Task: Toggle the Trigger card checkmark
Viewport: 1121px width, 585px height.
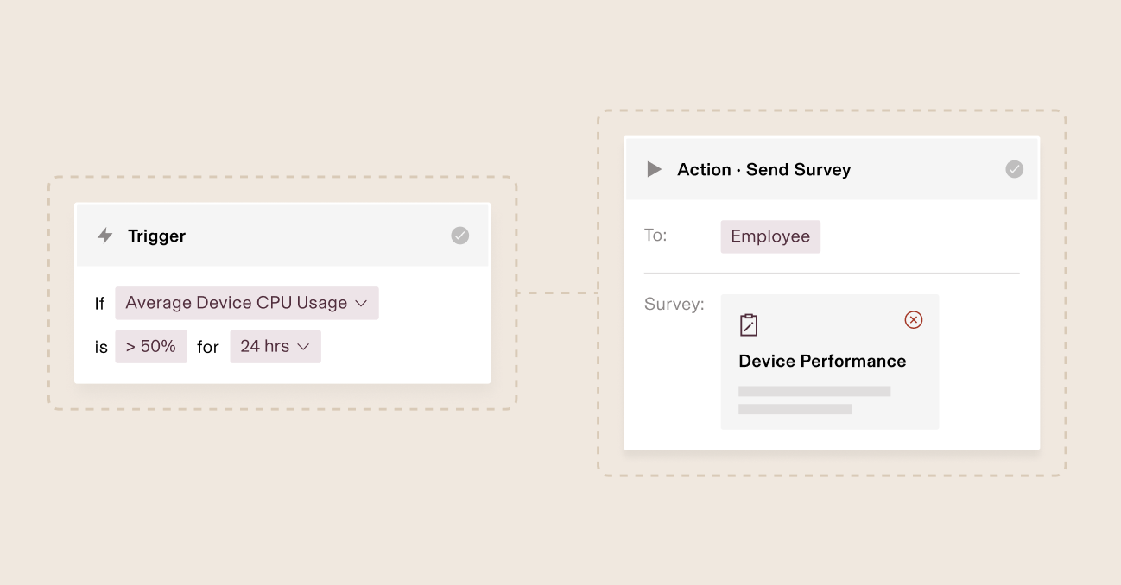Action: (460, 236)
